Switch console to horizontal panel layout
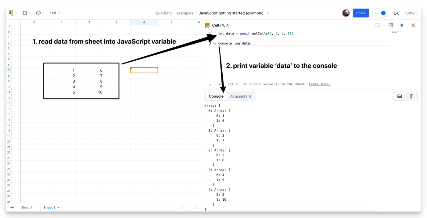The height and width of the screenshot is (218, 427). pyautogui.click(x=399, y=96)
